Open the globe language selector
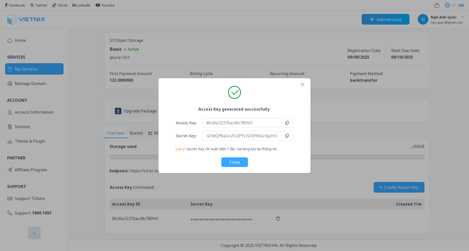The image size is (469, 251). pyautogui.click(x=447, y=5)
